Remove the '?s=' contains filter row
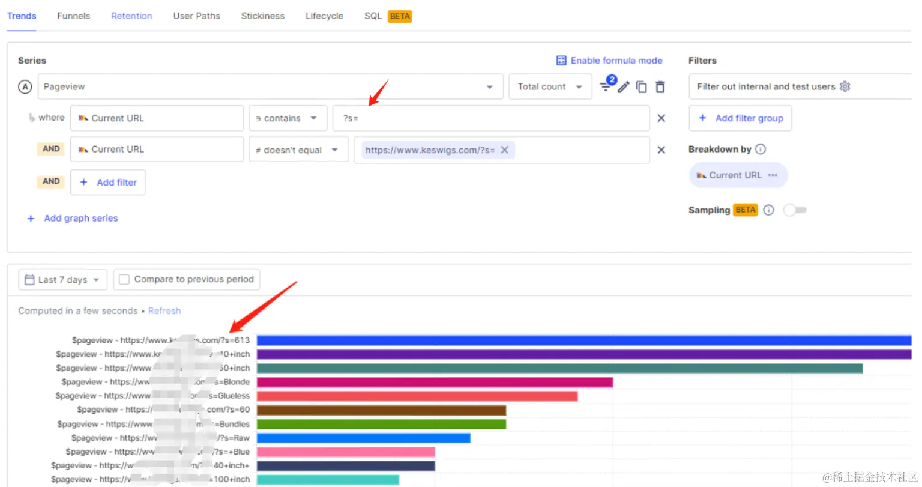The image size is (922, 487). (661, 118)
